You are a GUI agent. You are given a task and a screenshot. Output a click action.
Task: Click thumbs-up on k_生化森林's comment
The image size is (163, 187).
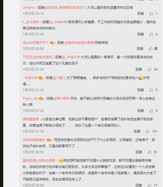coord(151,34)
